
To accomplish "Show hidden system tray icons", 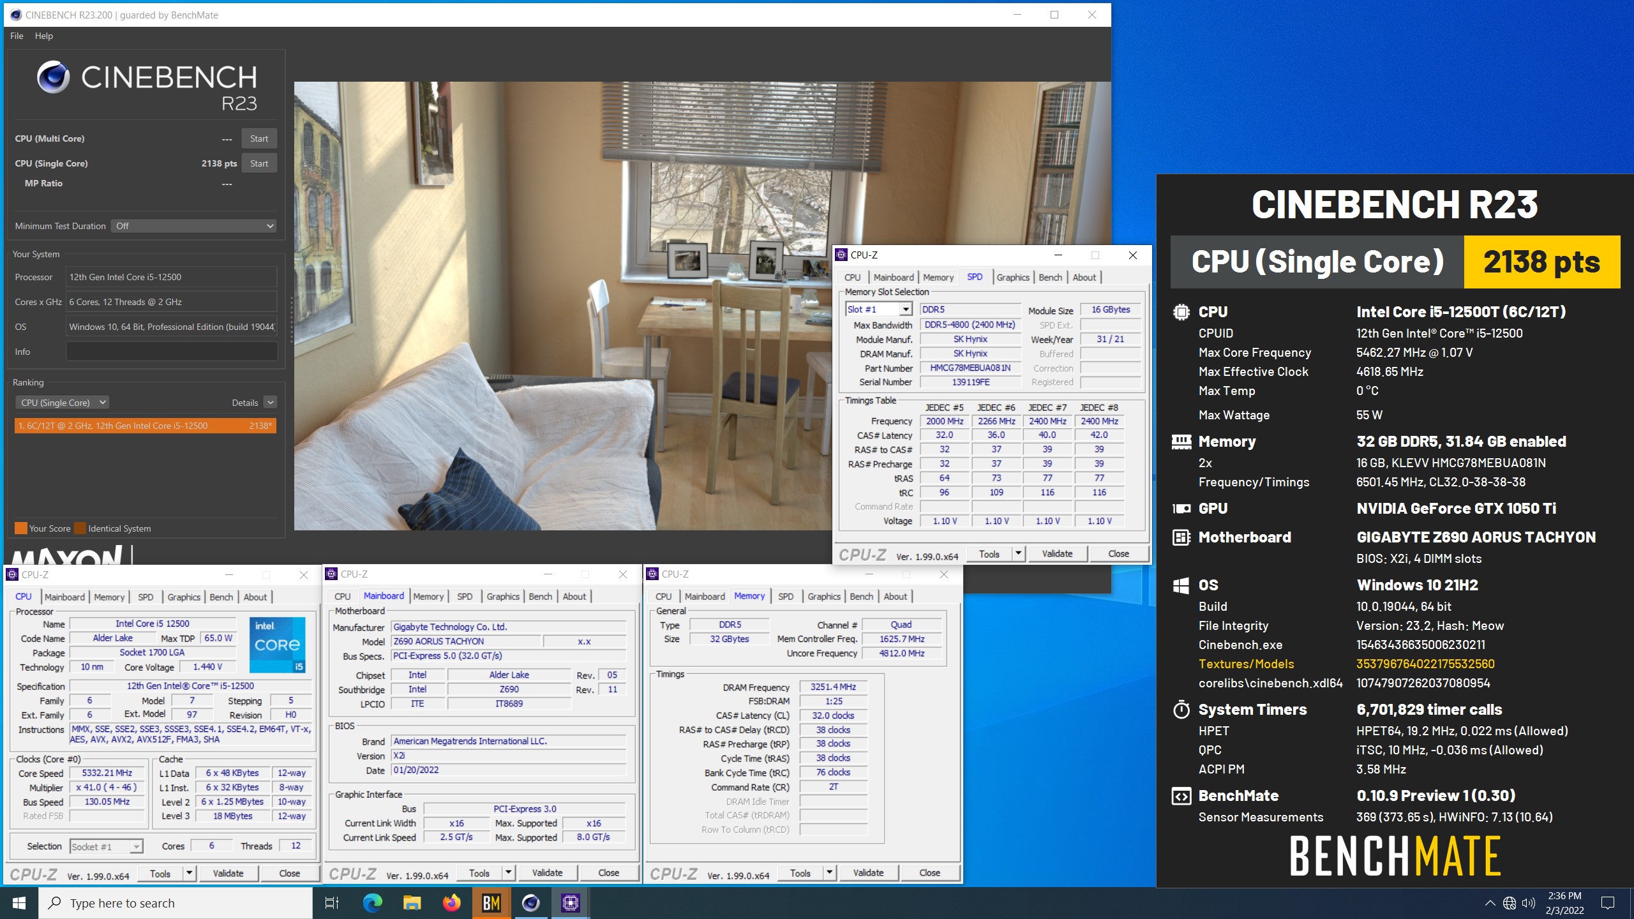I will pos(1490,903).
